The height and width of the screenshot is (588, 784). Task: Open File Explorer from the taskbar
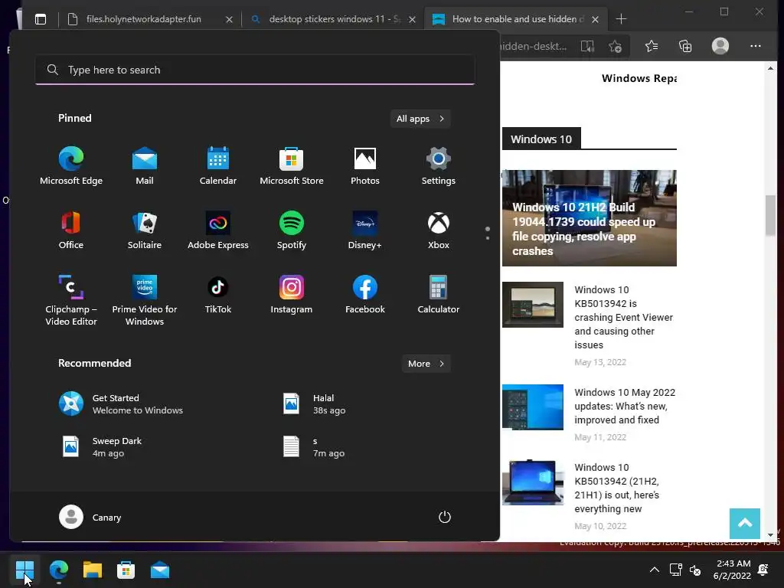(x=93, y=570)
